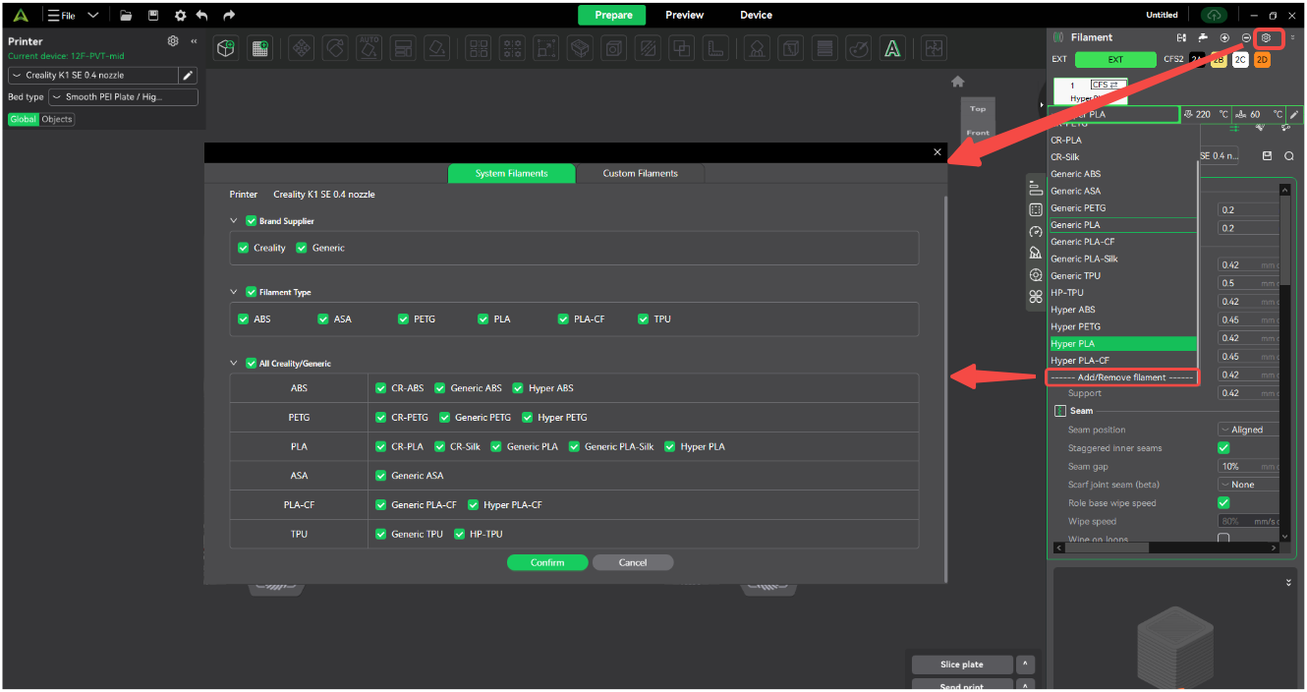The width and height of the screenshot is (1307, 692).
Task: Choose Add/Remove filament list entry
Action: click(1121, 377)
